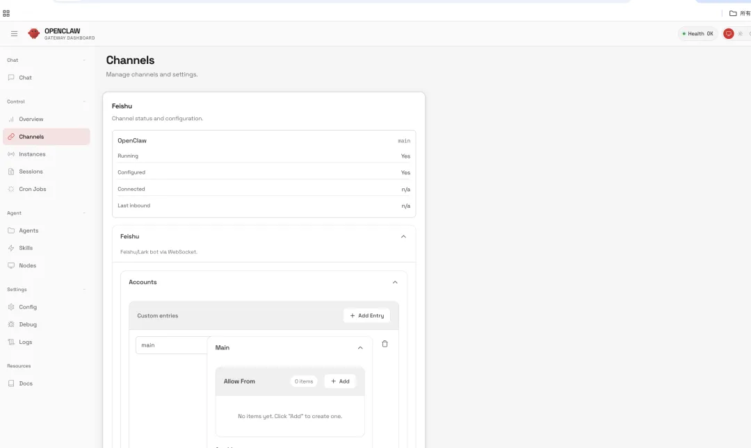Screen dimensions: 751x448
Task: Click the Agents folder icon
Action: 11,230
